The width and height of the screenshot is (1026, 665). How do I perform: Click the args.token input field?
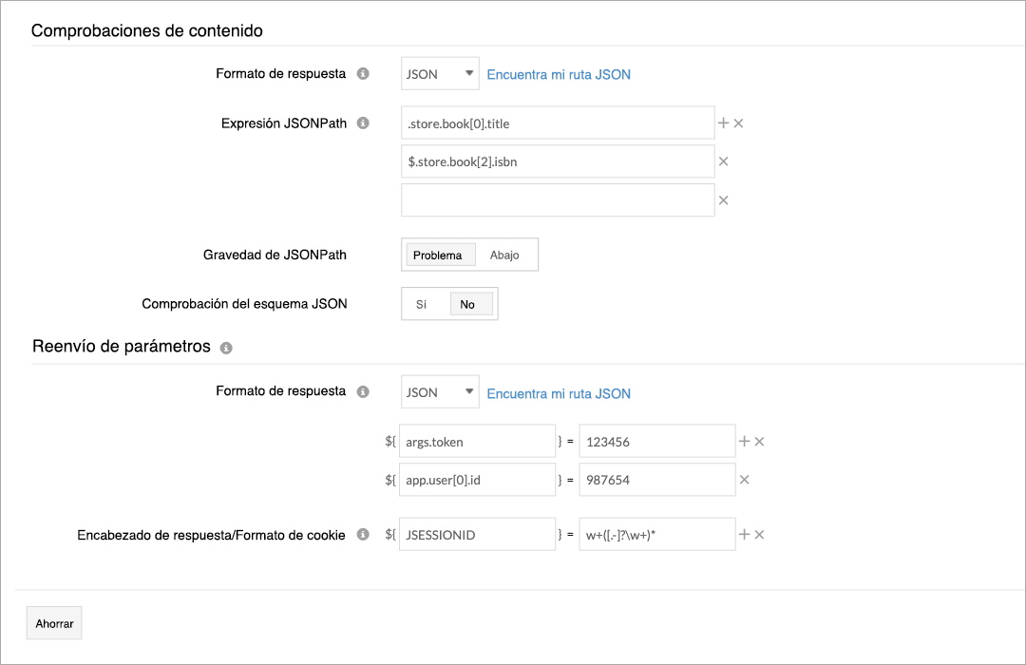pos(477,441)
